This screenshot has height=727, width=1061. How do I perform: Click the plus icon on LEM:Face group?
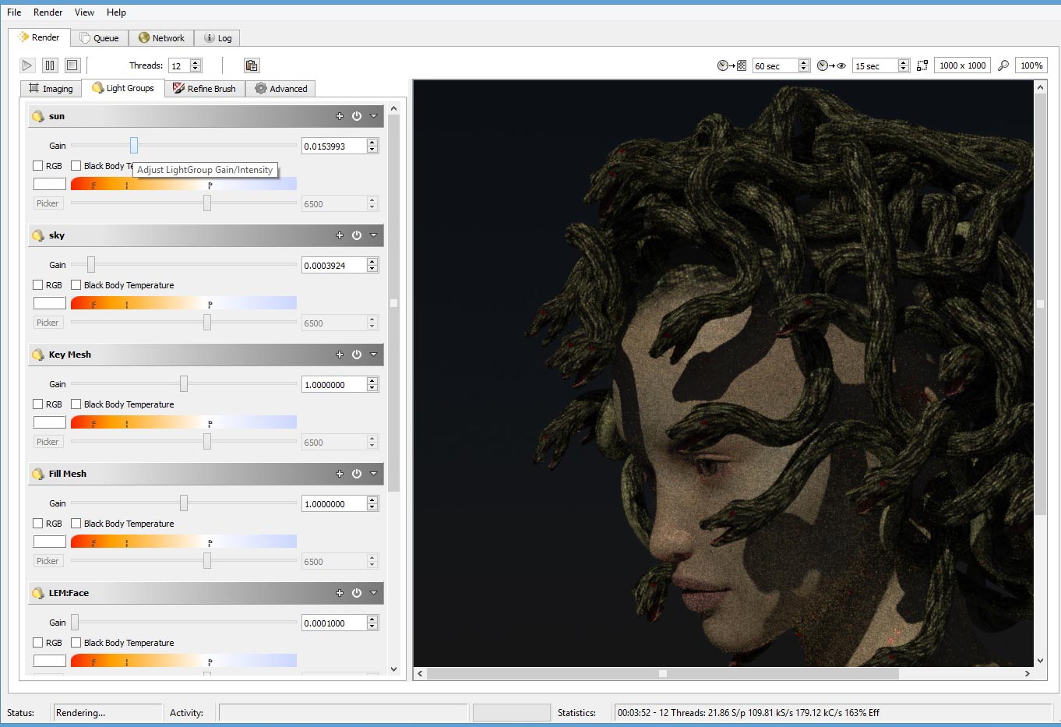pos(340,593)
